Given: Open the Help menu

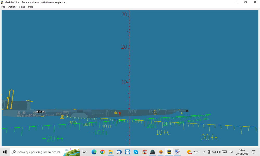Looking at the screenshot, I should [31, 7].
